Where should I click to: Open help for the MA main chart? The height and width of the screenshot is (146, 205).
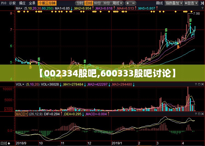point(202,8)
